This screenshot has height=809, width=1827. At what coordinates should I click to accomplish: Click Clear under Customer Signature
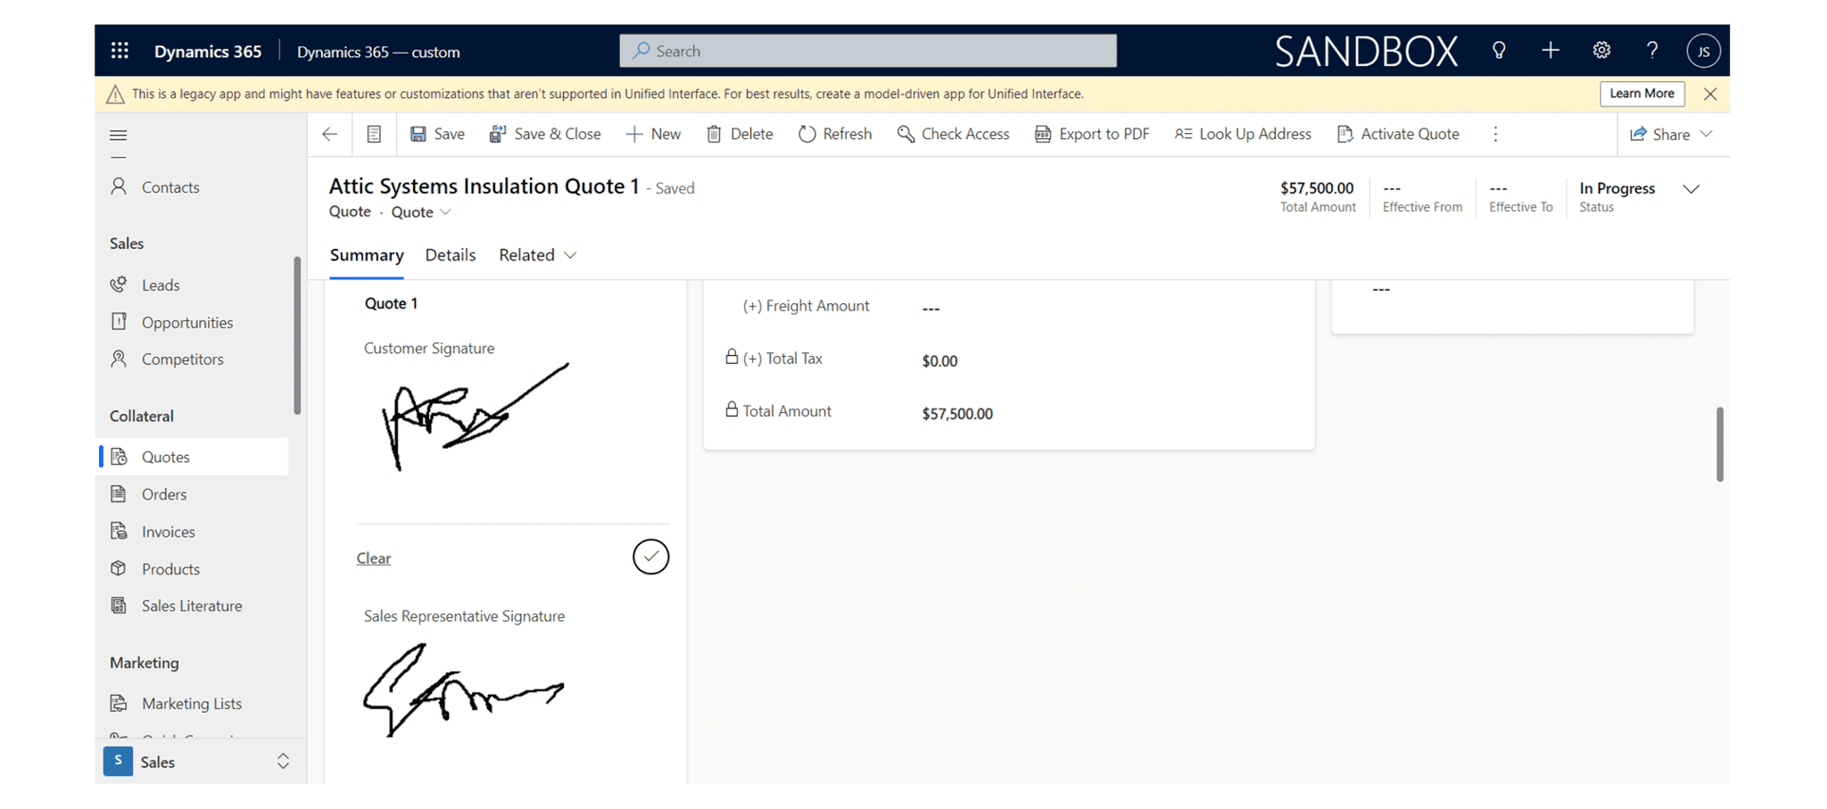pos(374,558)
